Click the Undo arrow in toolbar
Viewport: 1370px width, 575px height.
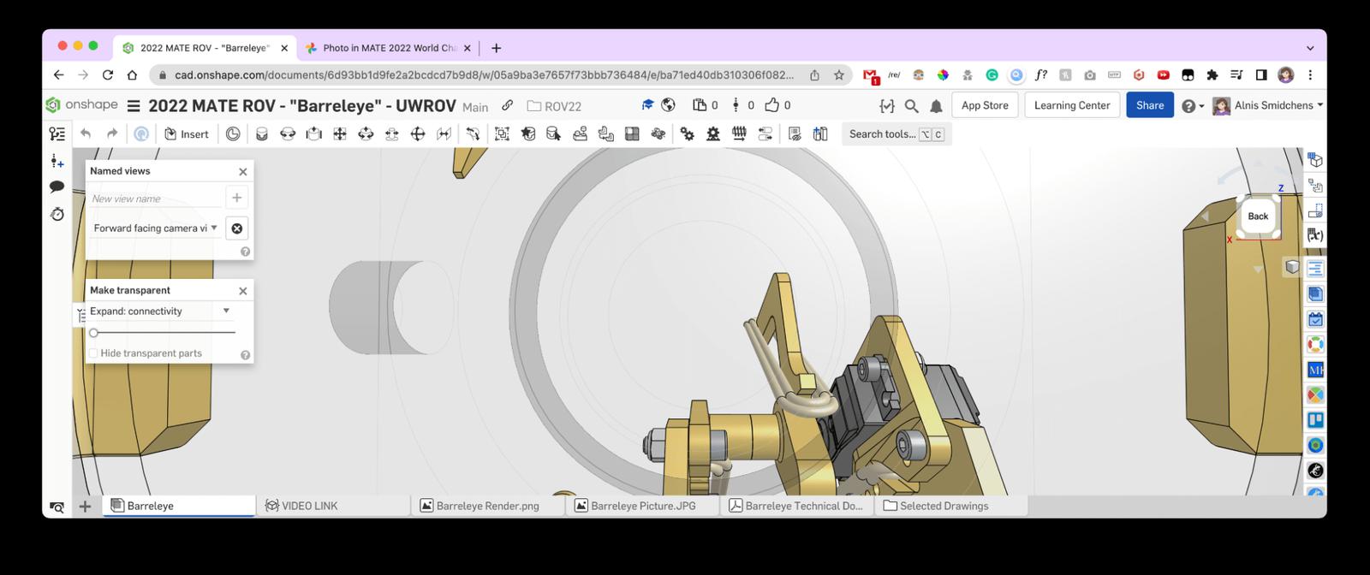click(x=86, y=133)
